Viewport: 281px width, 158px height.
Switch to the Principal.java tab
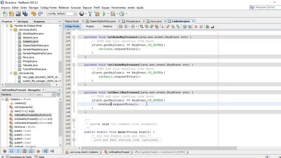[133, 22]
